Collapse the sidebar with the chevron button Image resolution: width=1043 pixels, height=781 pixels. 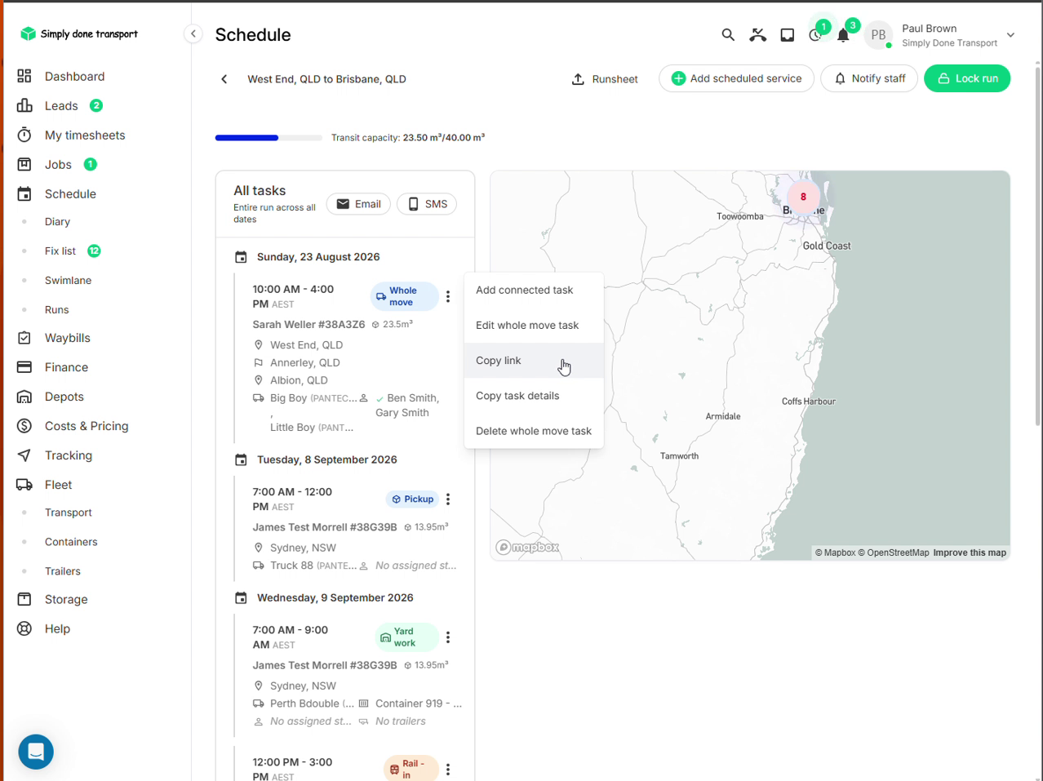click(193, 33)
